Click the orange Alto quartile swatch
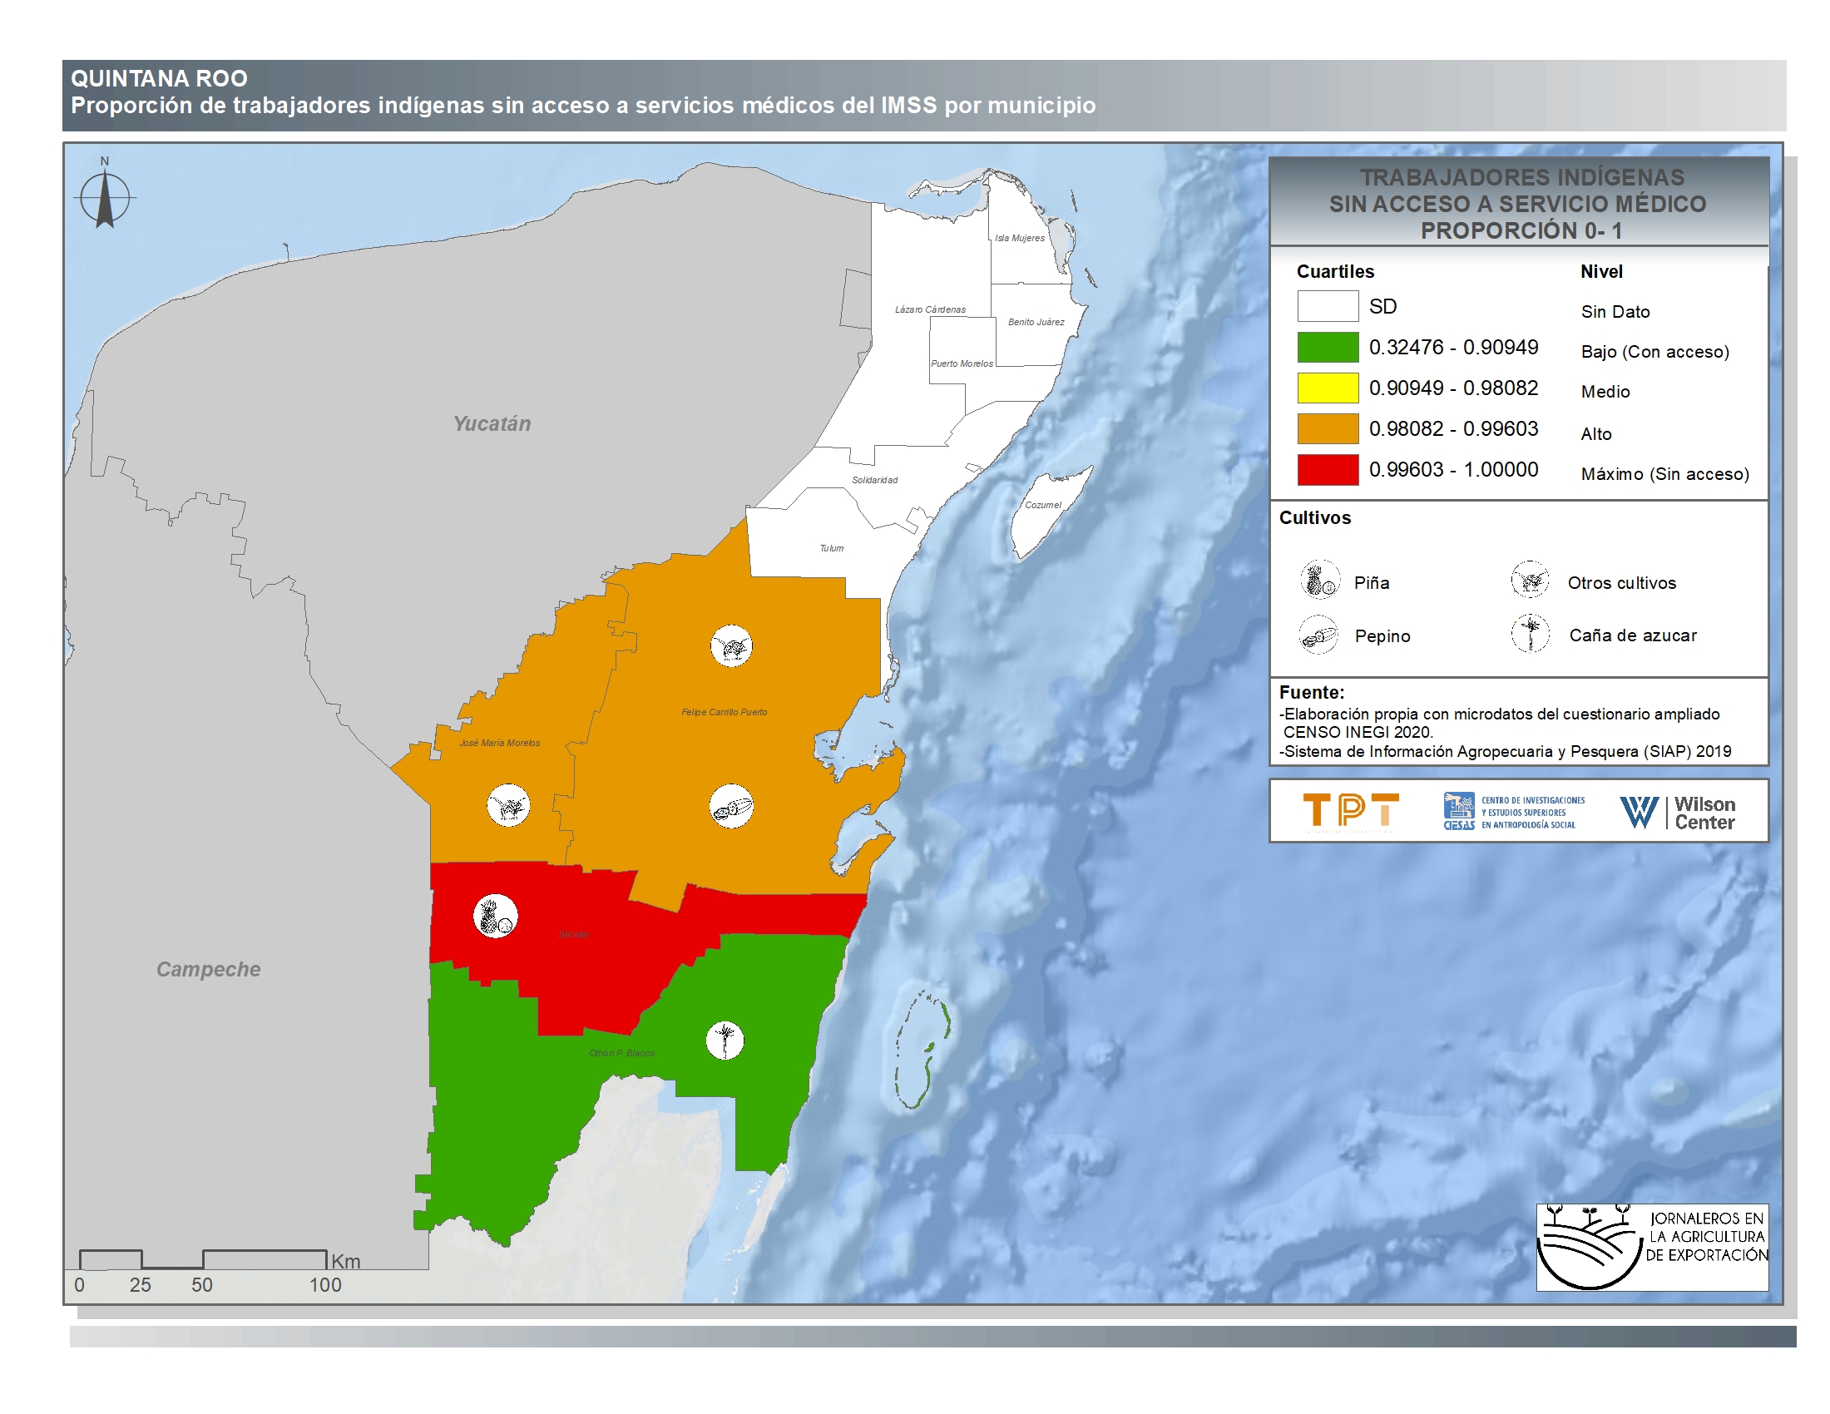Screen dimensions: 1830x1414 (1328, 428)
